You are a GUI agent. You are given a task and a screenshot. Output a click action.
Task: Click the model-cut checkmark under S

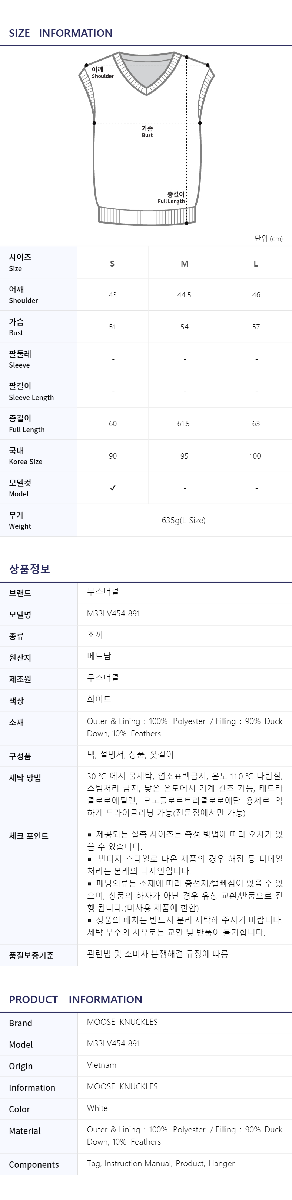click(113, 488)
